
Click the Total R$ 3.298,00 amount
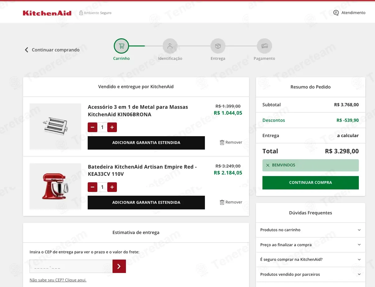342,151
